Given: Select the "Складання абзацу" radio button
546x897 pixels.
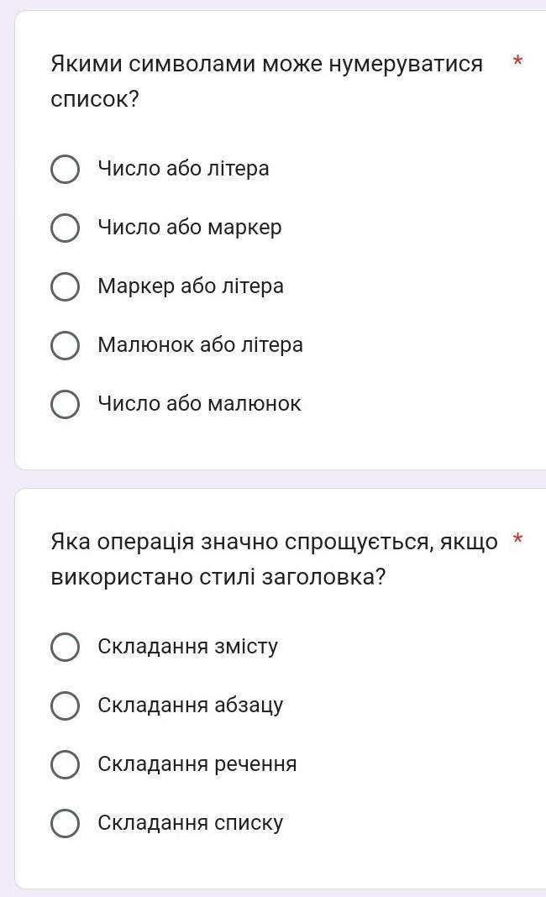Looking at the screenshot, I should point(66,706).
